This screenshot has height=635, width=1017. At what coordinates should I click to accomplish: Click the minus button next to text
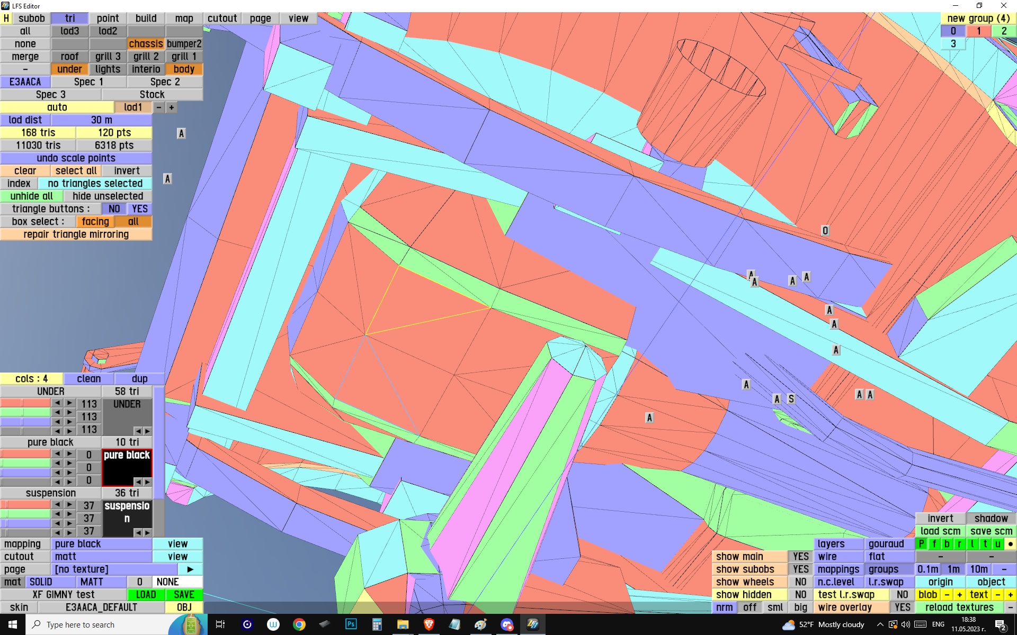[x=997, y=594]
